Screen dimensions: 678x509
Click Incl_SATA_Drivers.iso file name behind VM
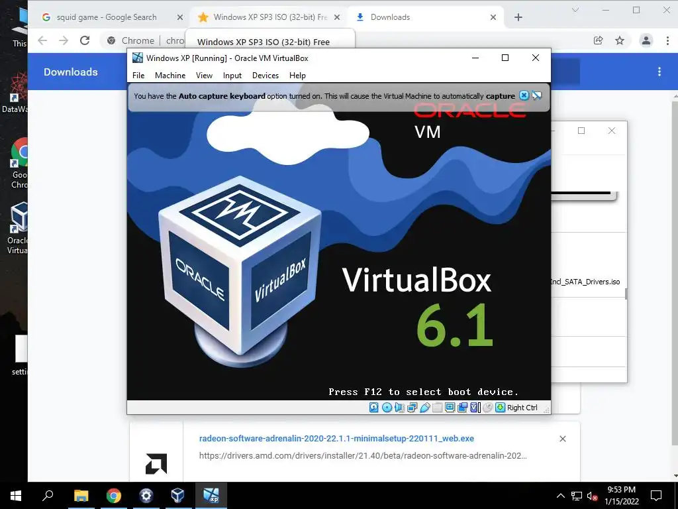tap(585, 282)
